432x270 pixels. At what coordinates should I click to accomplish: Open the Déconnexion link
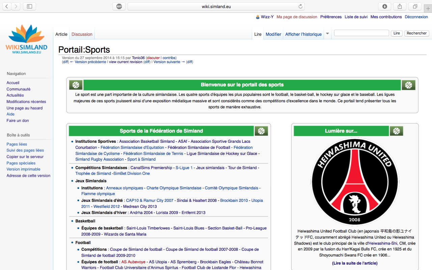click(x=416, y=17)
